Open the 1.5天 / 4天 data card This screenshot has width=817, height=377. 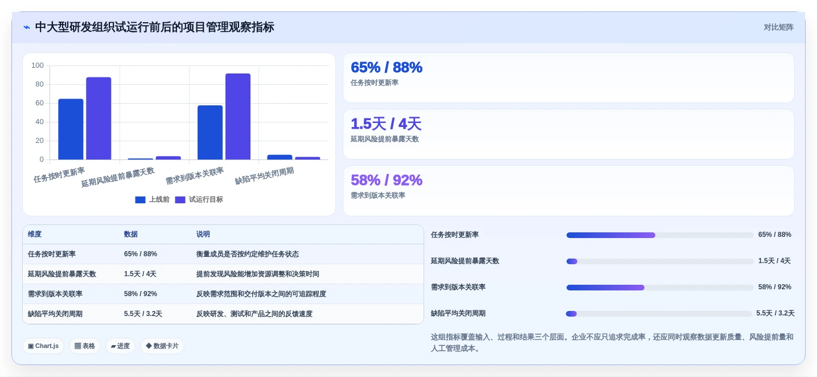(568, 134)
